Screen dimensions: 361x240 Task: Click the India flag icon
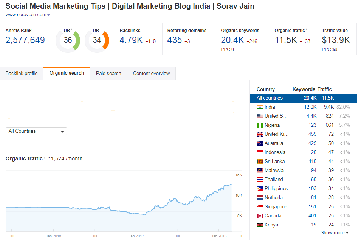[260, 107]
